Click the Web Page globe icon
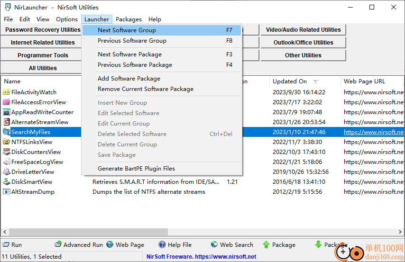The image size is (405, 262). [110, 244]
